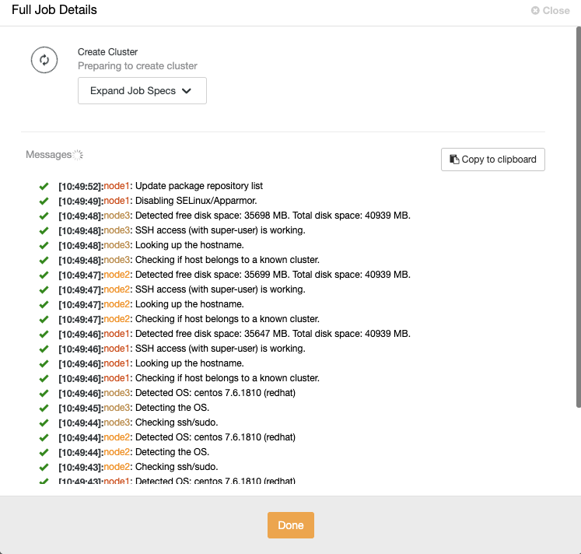Select node2 'Checking ssh/sudo' line

pyautogui.click(x=138, y=467)
